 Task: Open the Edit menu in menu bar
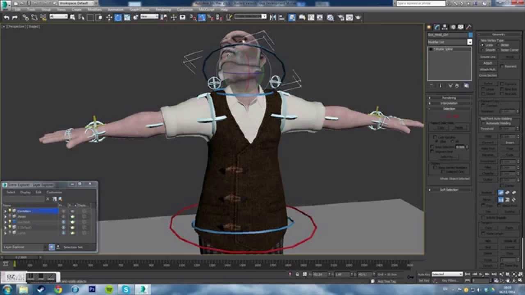click(18, 9)
